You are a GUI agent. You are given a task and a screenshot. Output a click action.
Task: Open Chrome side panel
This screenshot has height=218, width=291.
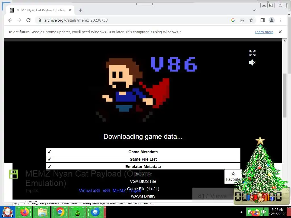point(262,20)
